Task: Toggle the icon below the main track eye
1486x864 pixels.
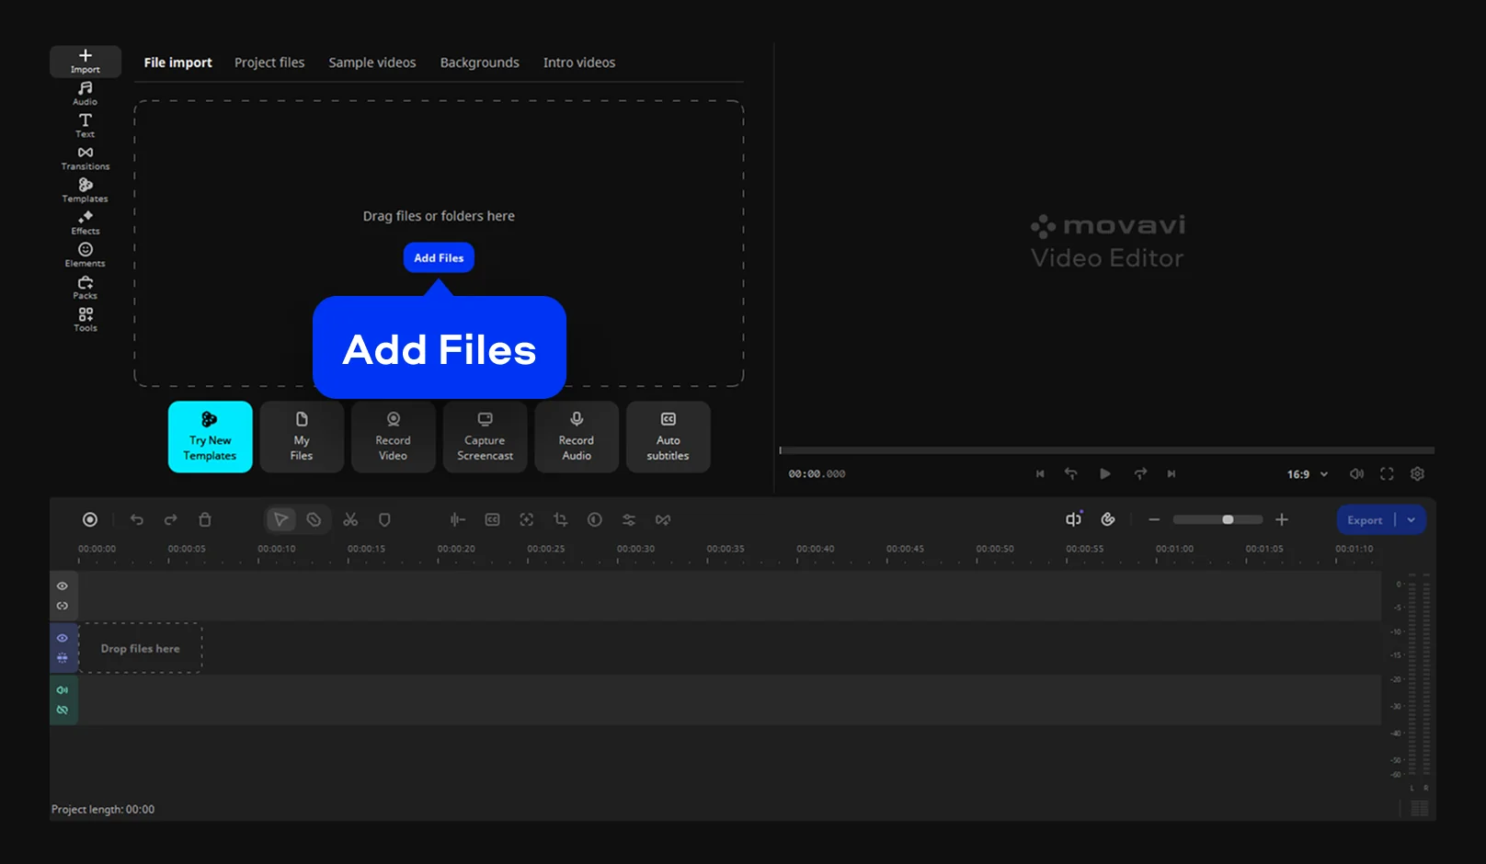Action: point(63,658)
